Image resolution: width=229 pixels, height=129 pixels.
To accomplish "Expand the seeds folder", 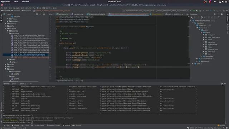I will point(8,59).
